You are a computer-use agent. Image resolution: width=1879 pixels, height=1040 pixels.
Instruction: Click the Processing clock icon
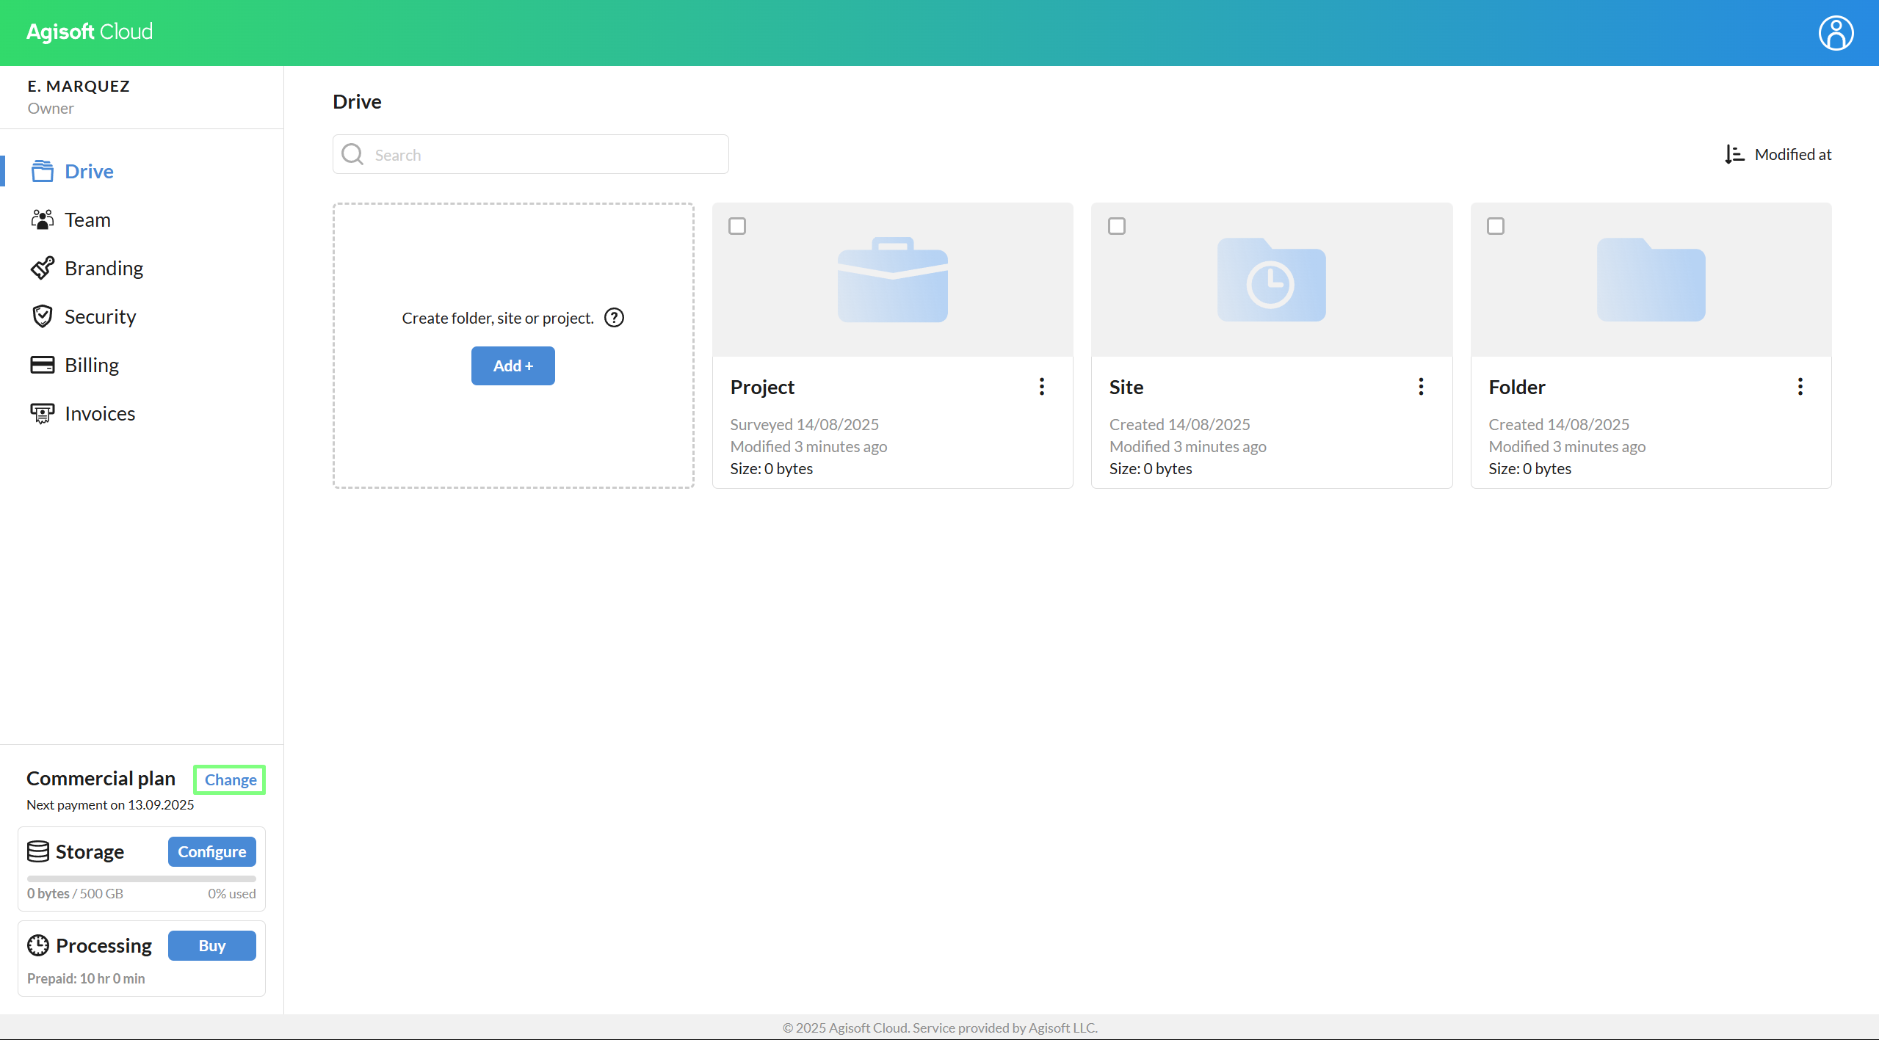pos(38,945)
